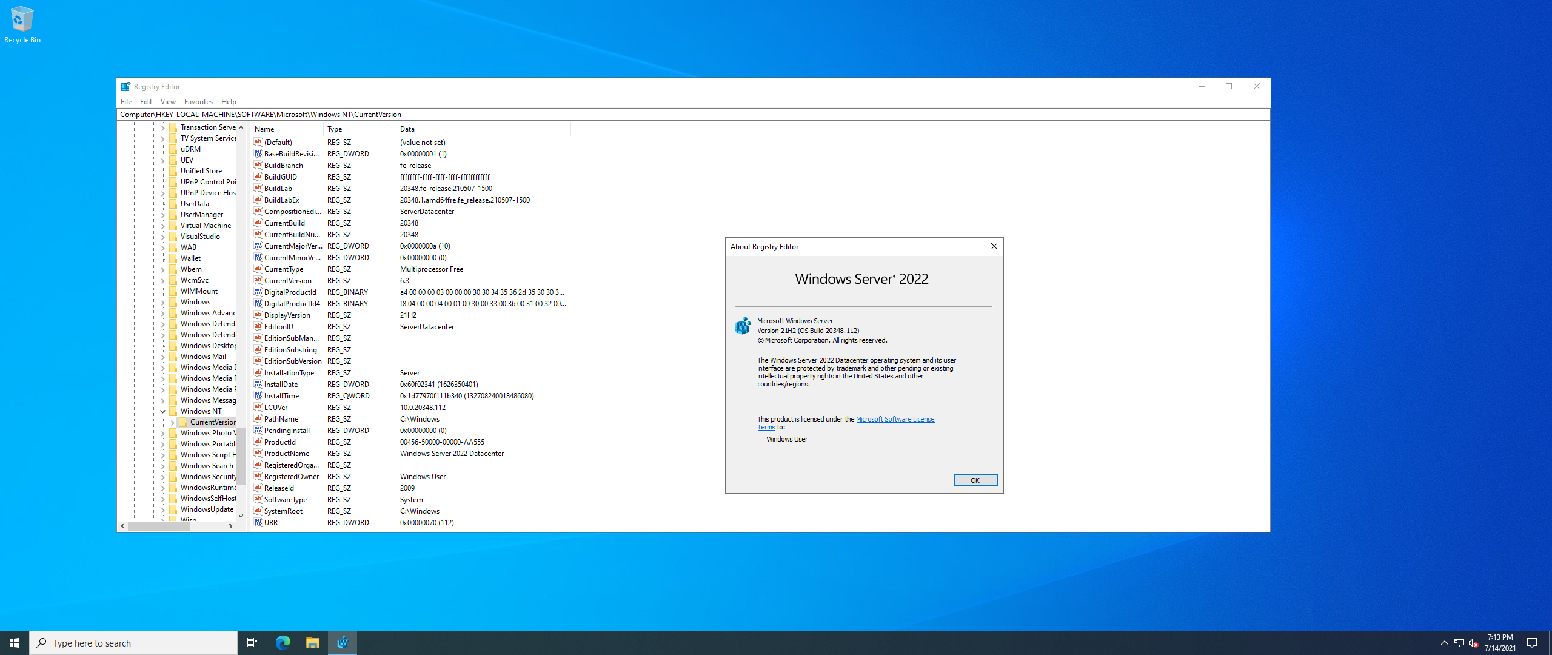Click OK in About Registry Editor dialog
The width and height of the screenshot is (1552, 655).
pos(975,480)
